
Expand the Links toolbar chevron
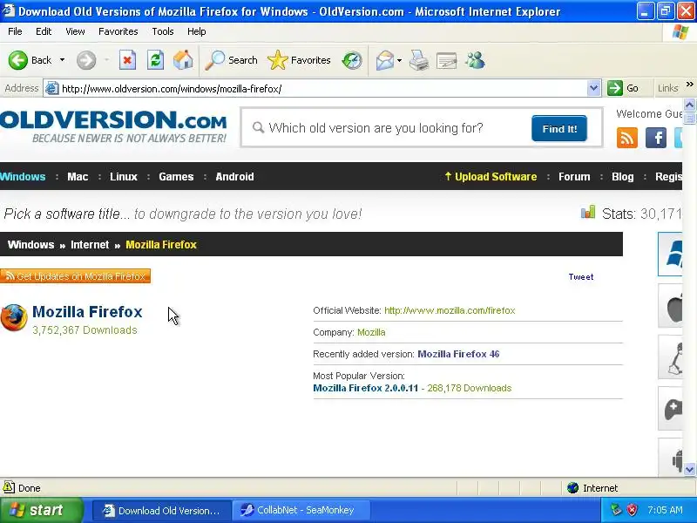click(689, 85)
